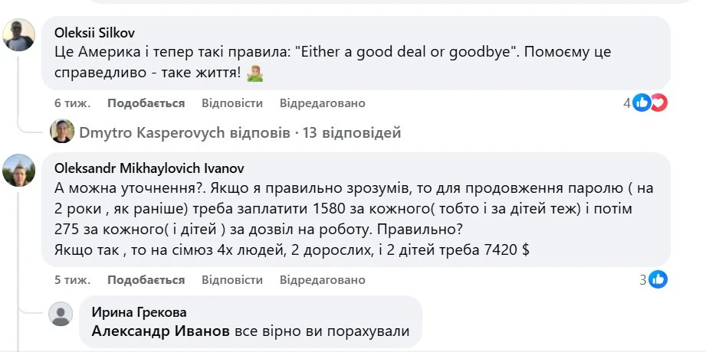Open the 6 тиж. timestamp on Silkov's comment
The height and width of the screenshot is (352, 706).
[72, 103]
